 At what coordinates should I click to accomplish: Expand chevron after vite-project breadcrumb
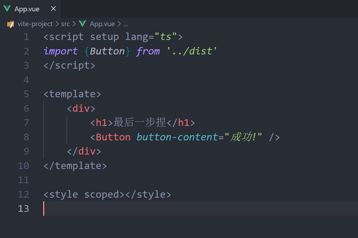(57, 24)
